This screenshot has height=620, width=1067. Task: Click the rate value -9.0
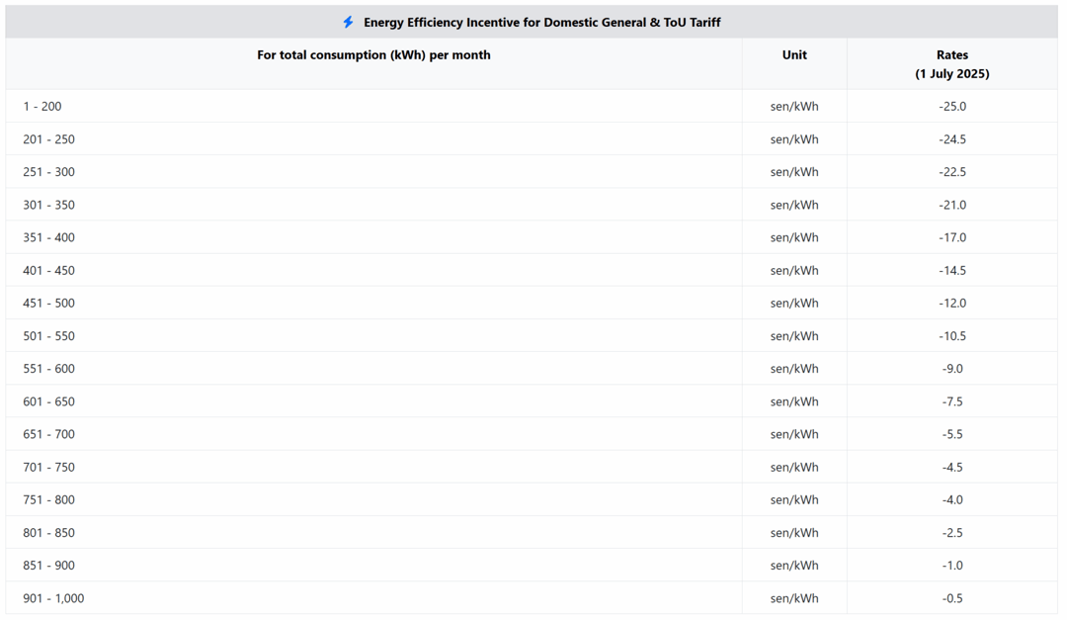coord(952,369)
